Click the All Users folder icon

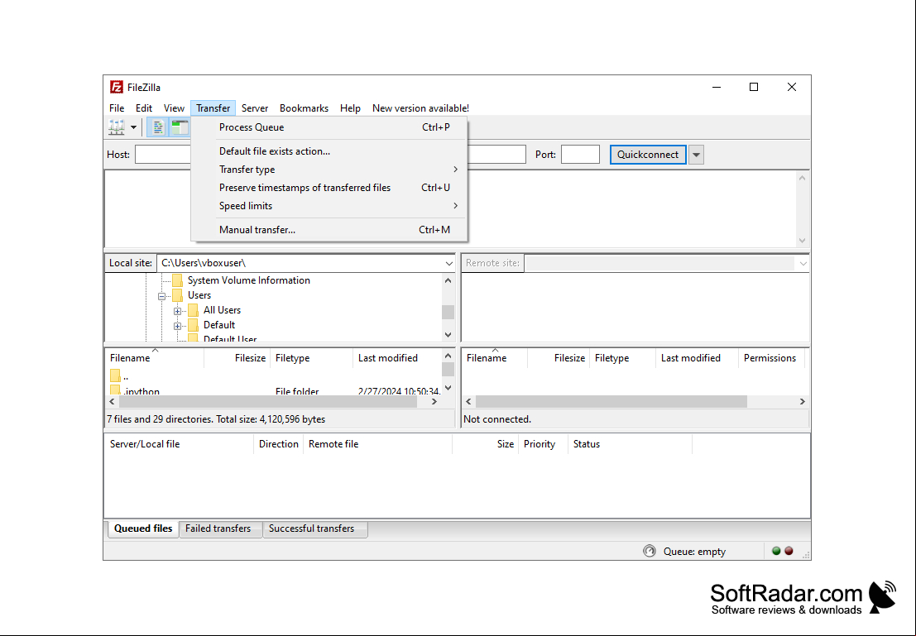(194, 310)
